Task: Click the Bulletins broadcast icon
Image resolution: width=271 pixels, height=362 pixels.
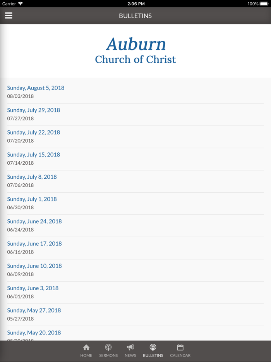Action: pyautogui.click(x=153, y=347)
